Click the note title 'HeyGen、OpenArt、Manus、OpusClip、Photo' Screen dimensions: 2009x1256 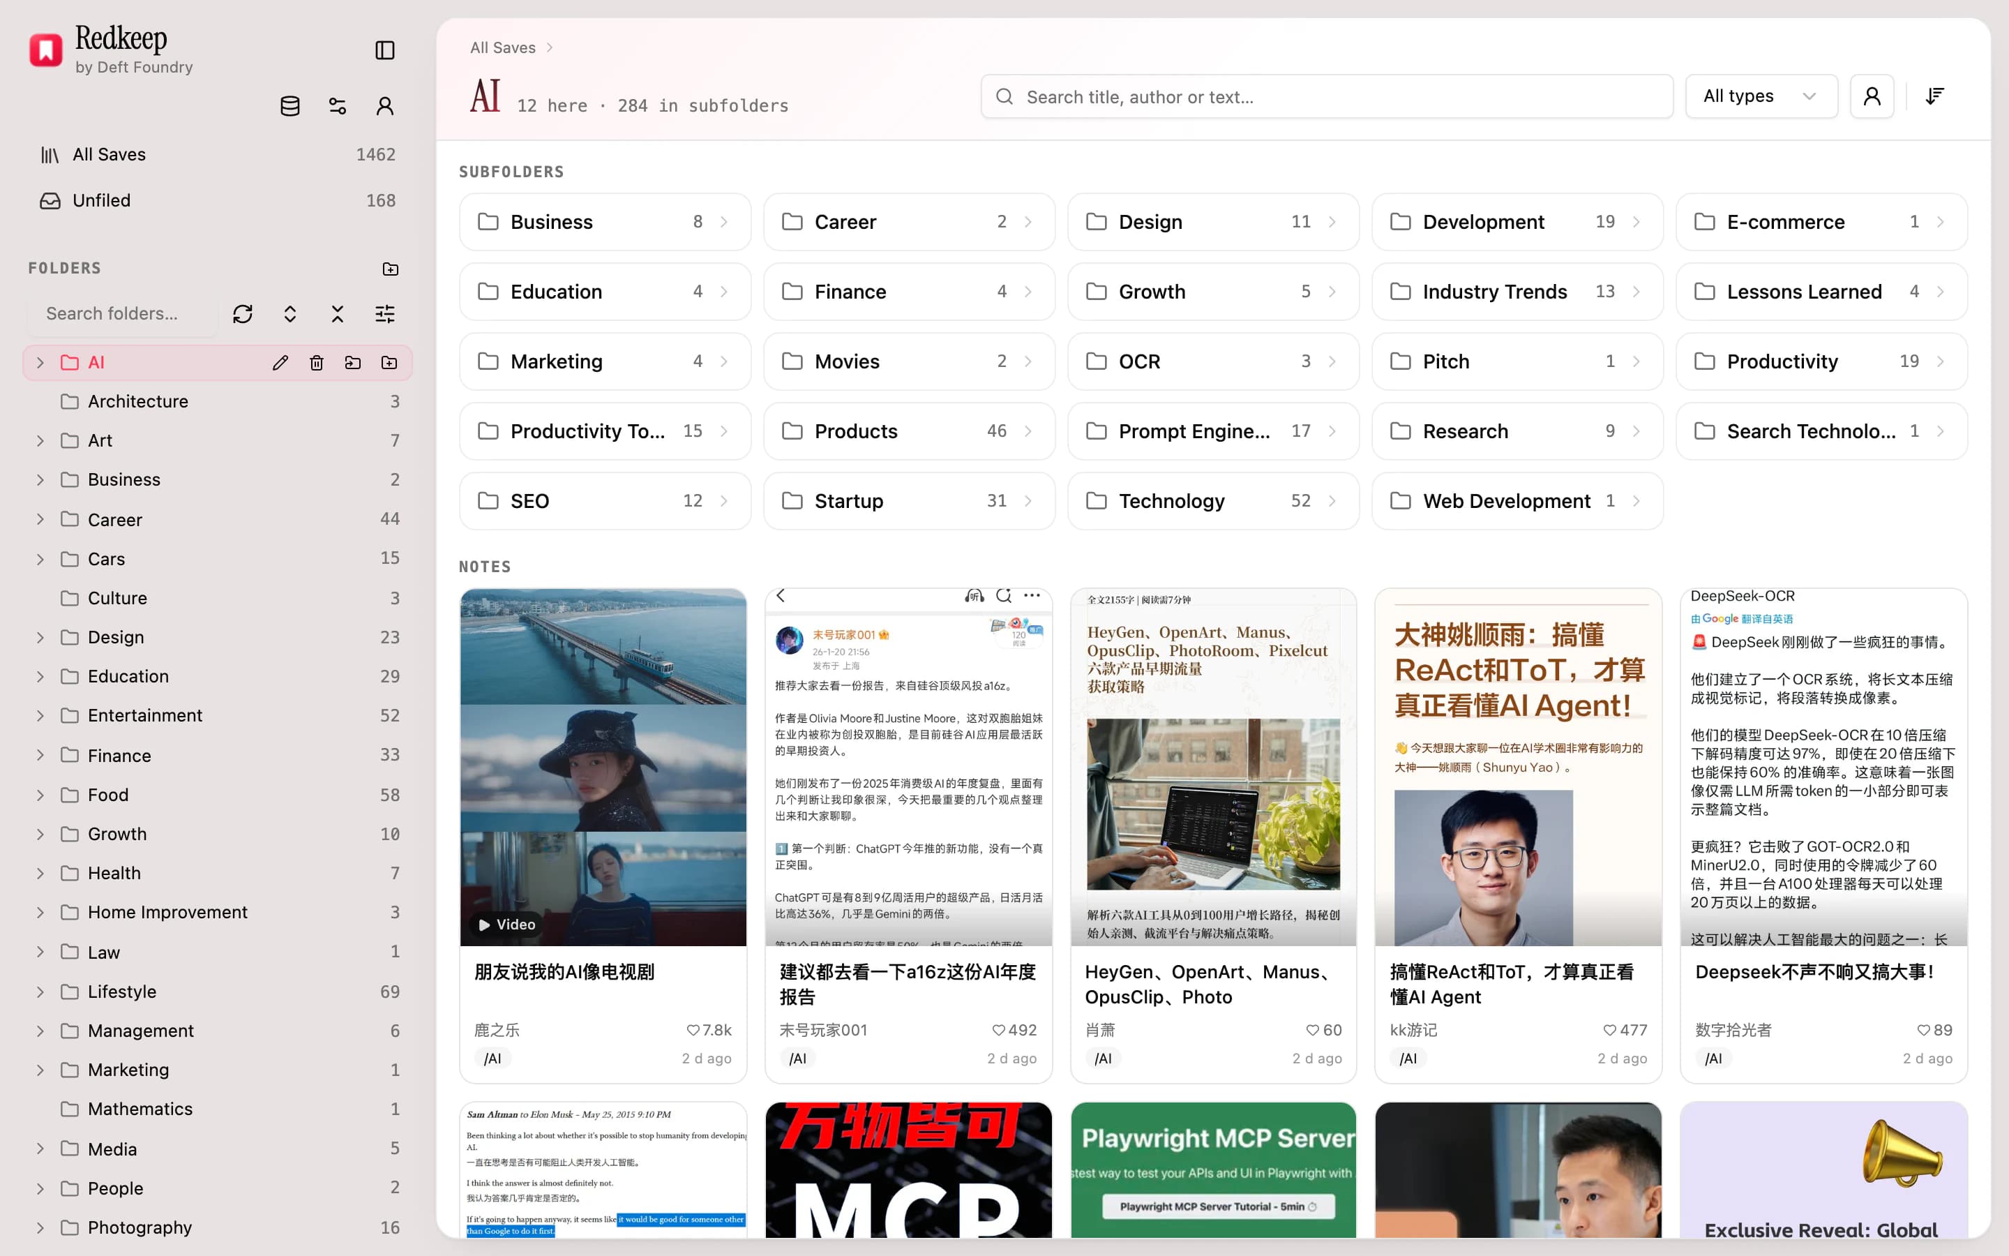1210,985
